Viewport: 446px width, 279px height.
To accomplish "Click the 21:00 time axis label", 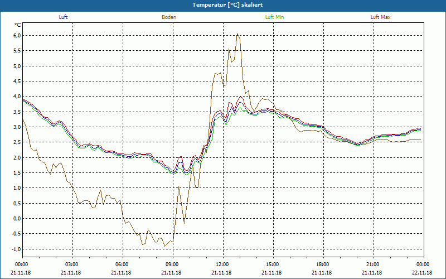I will [374, 264].
